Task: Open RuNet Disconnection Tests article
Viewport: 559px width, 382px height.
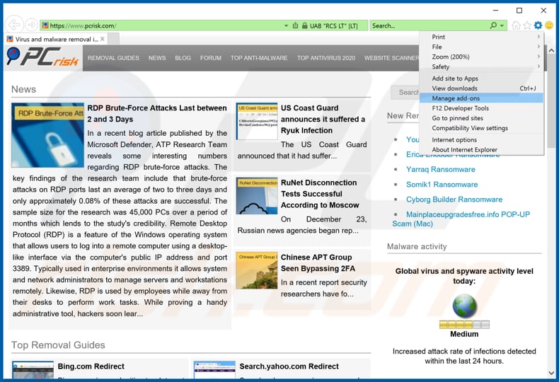Action: click(320, 194)
